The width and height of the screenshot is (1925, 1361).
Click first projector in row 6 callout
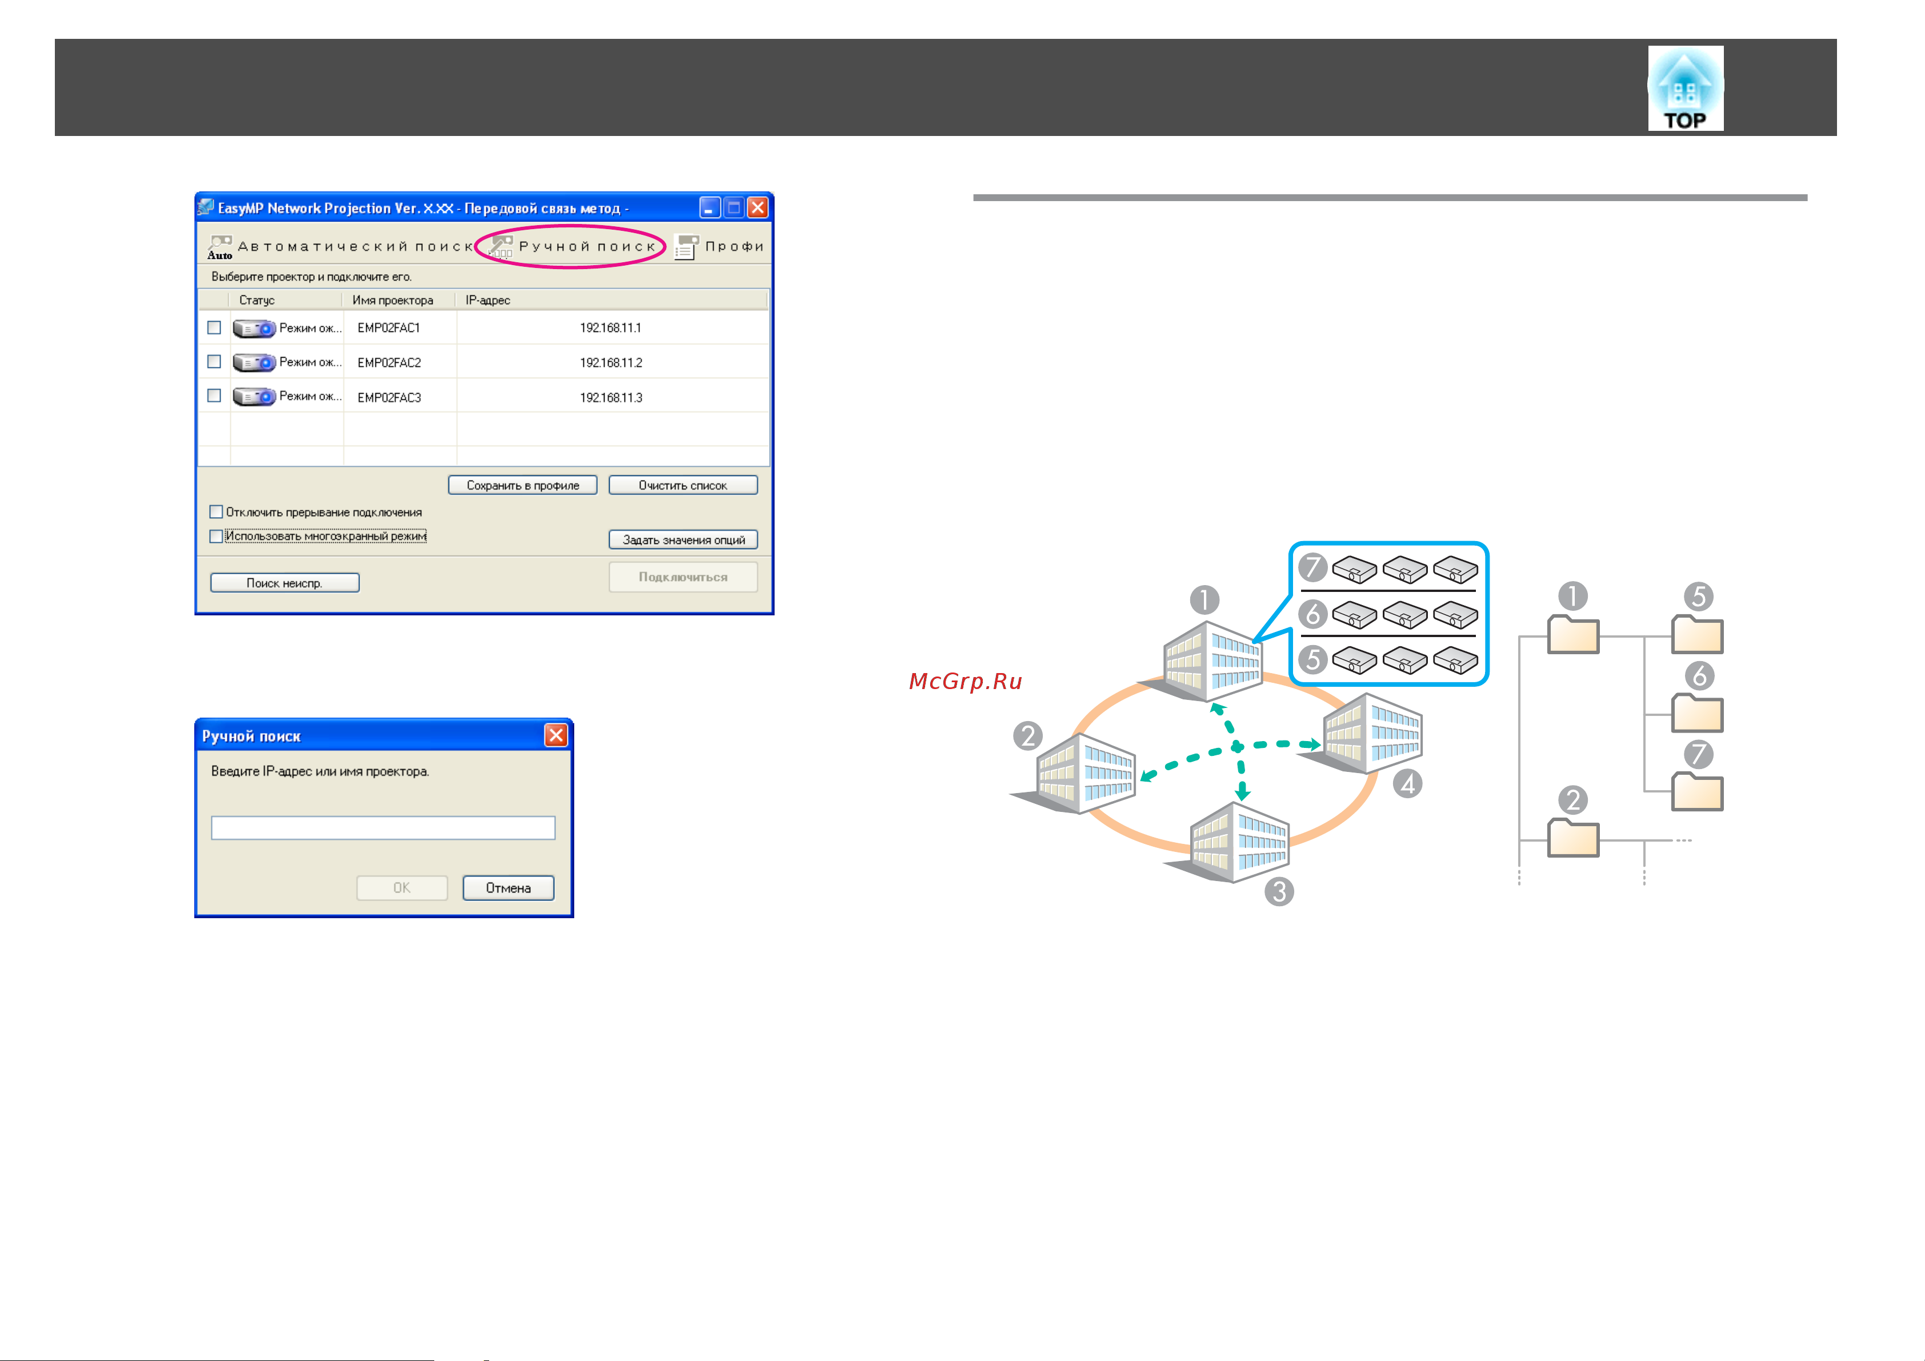1355,615
